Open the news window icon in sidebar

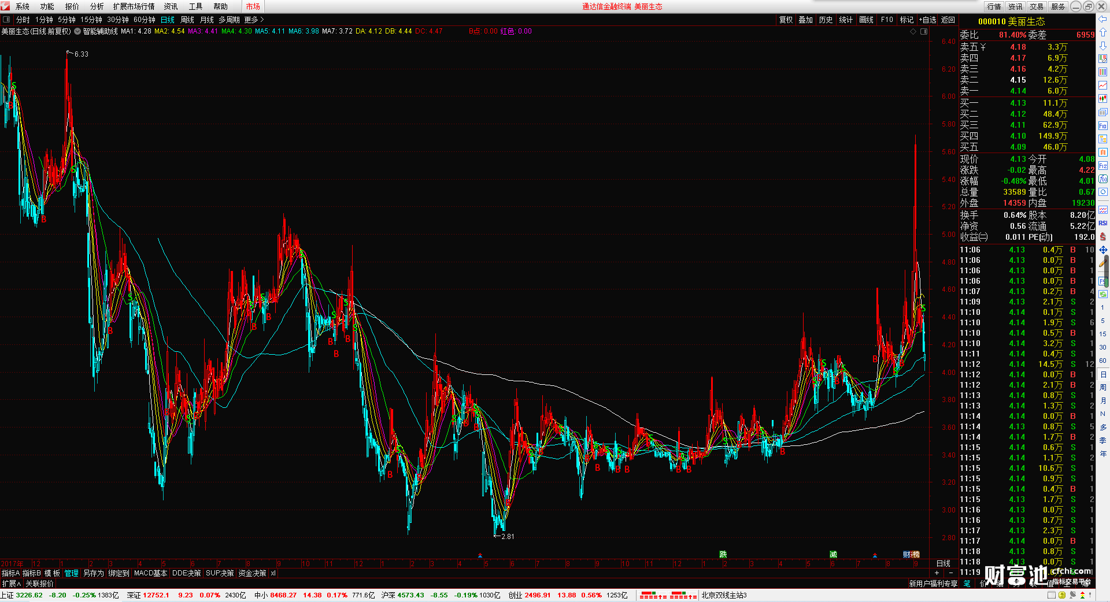tap(1103, 112)
